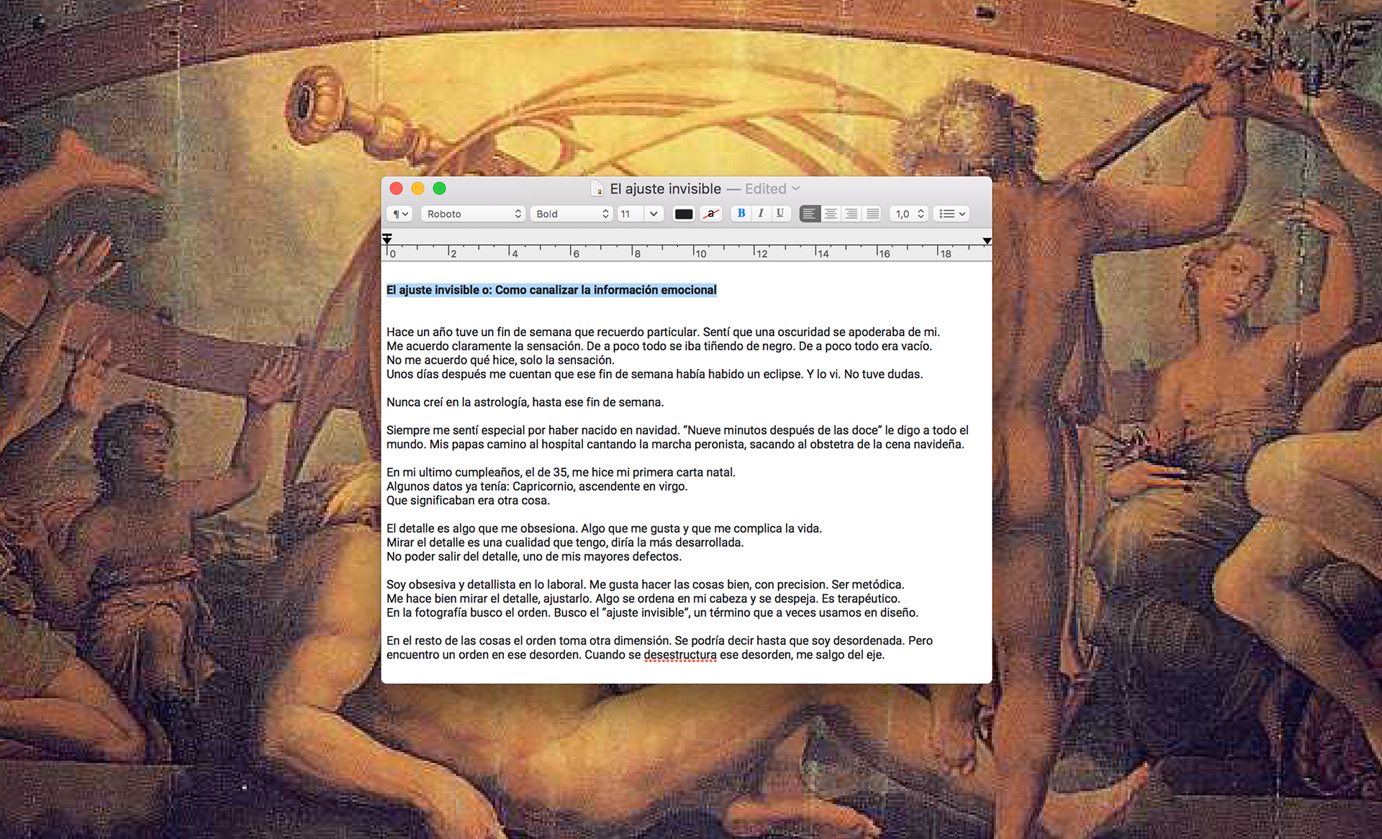Open the line spacing 1,0 selector
This screenshot has height=839, width=1382.
pyautogui.click(x=909, y=214)
